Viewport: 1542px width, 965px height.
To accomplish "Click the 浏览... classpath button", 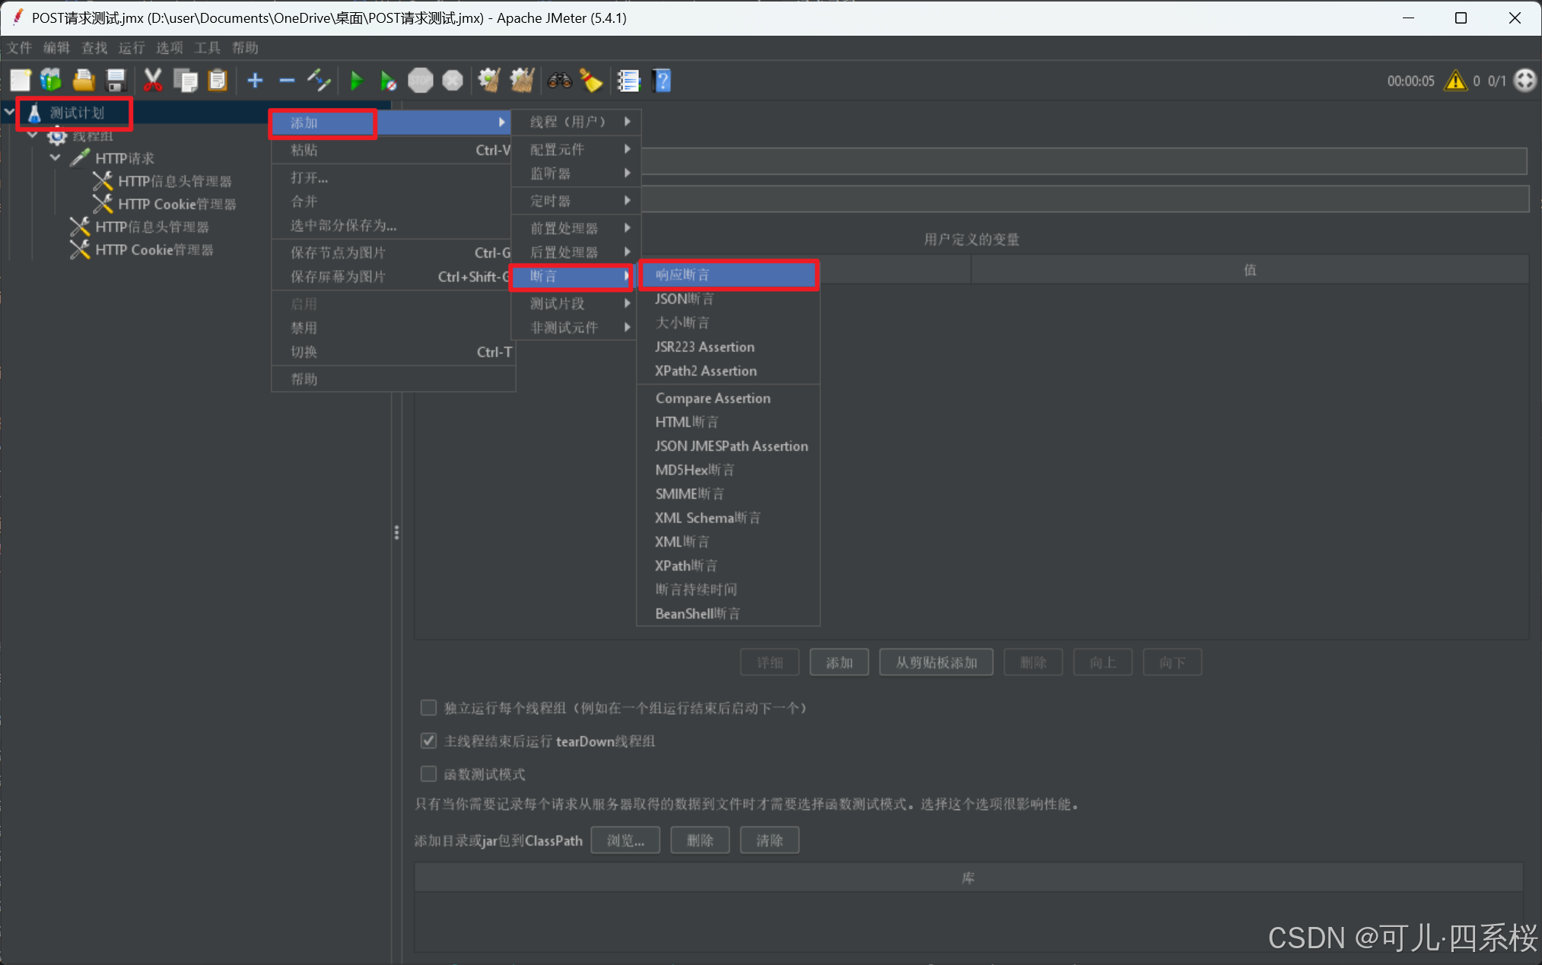I will pos(625,840).
